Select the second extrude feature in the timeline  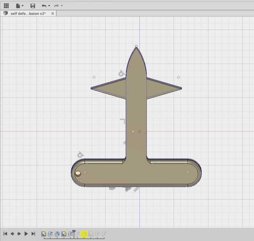click(x=70, y=234)
